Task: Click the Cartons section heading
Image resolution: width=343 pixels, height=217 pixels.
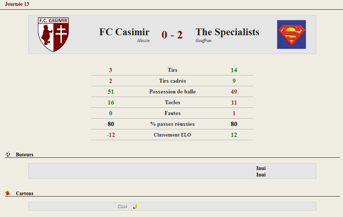Action: point(24,193)
